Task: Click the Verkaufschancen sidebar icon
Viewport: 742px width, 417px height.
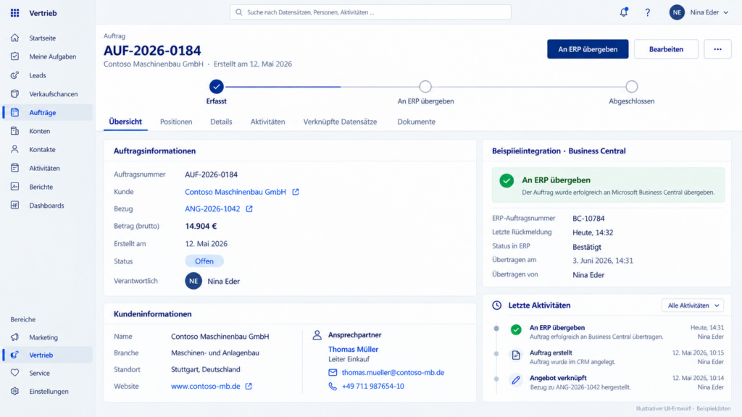Action: (x=14, y=93)
